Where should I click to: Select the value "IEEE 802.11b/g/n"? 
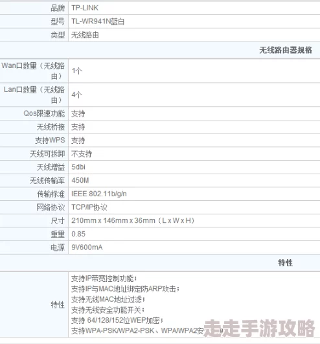[x=99, y=194]
